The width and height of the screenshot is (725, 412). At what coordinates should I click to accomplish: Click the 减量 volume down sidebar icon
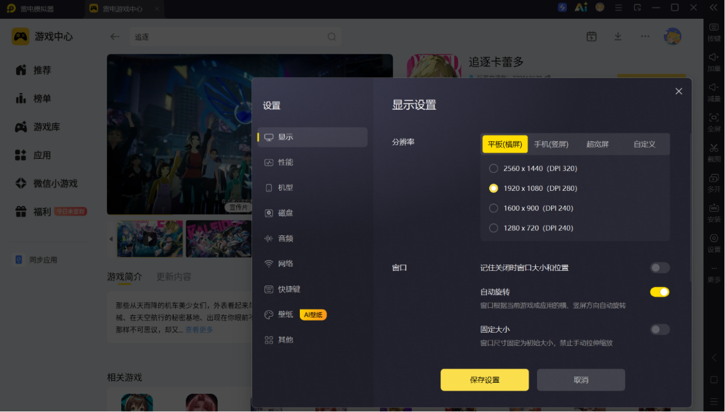(714, 92)
